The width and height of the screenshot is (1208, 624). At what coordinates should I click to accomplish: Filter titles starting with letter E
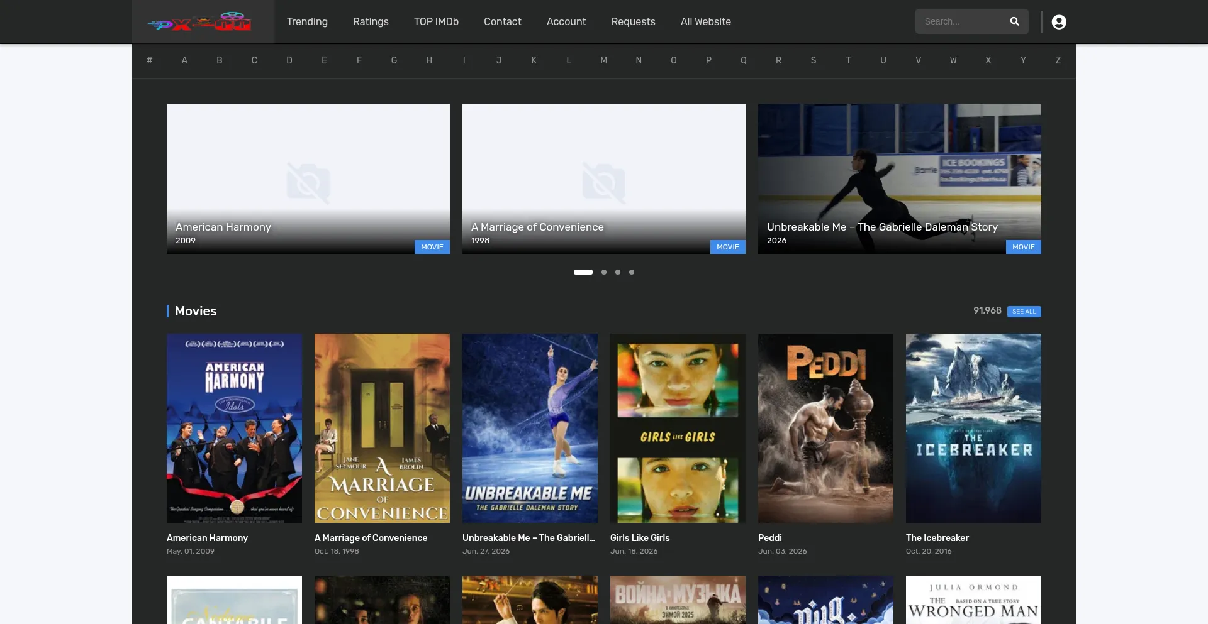324,60
